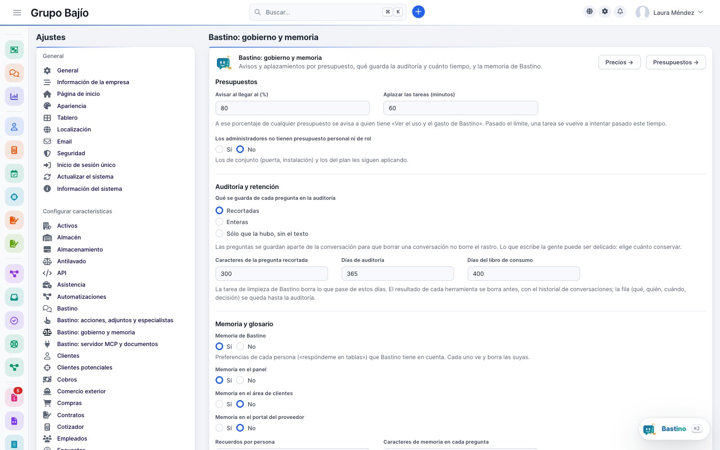720x450 pixels.
Task: Click the Caracteres de la pregunta recortada field
Action: click(x=271, y=274)
